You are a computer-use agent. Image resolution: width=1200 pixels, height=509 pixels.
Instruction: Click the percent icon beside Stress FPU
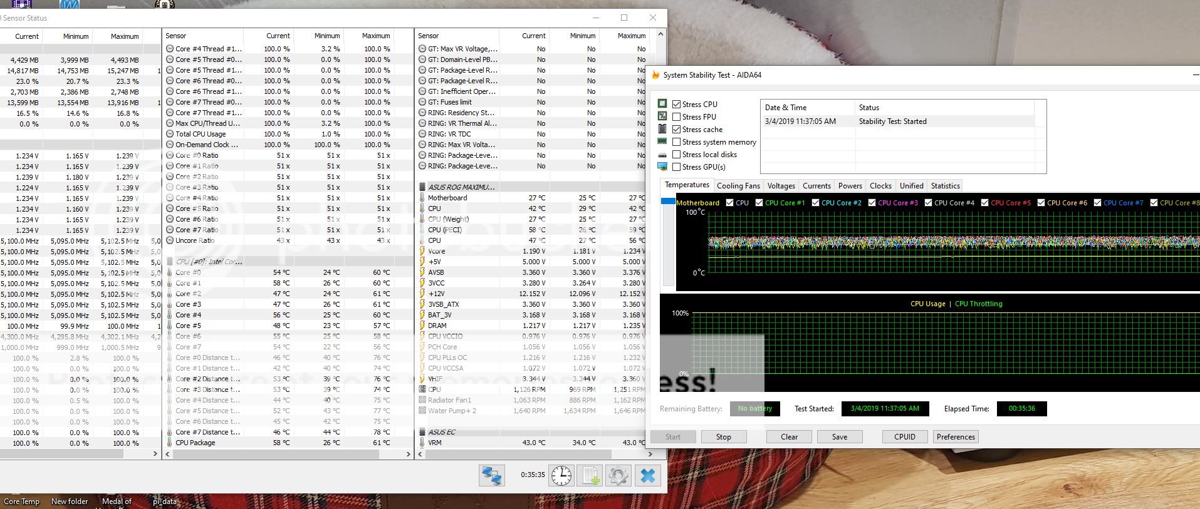[662, 116]
